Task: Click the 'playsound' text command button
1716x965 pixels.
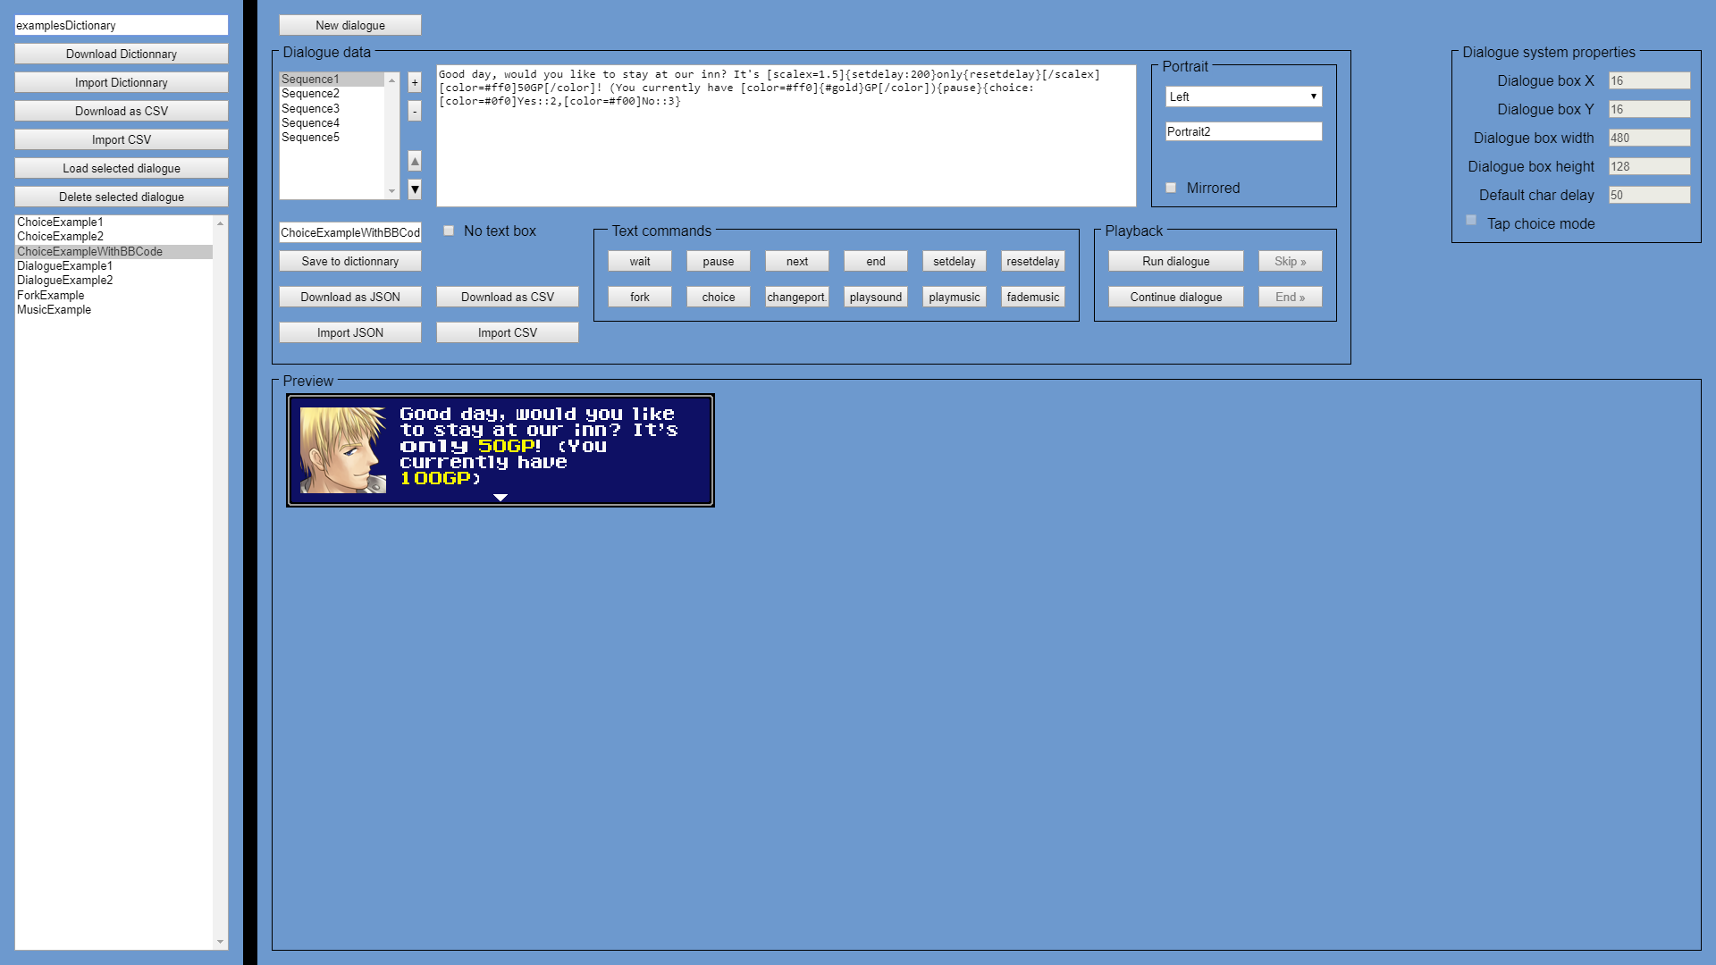Action: pyautogui.click(x=874, y=297)
